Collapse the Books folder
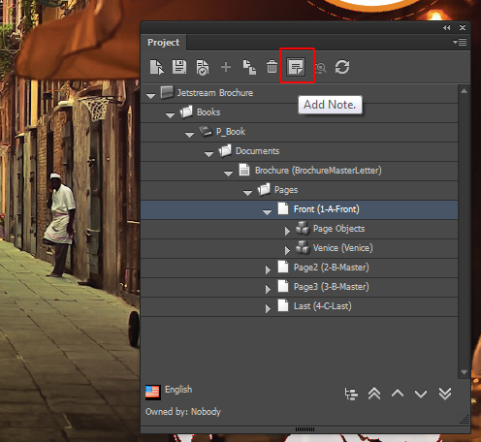 (x=170, y=115)
